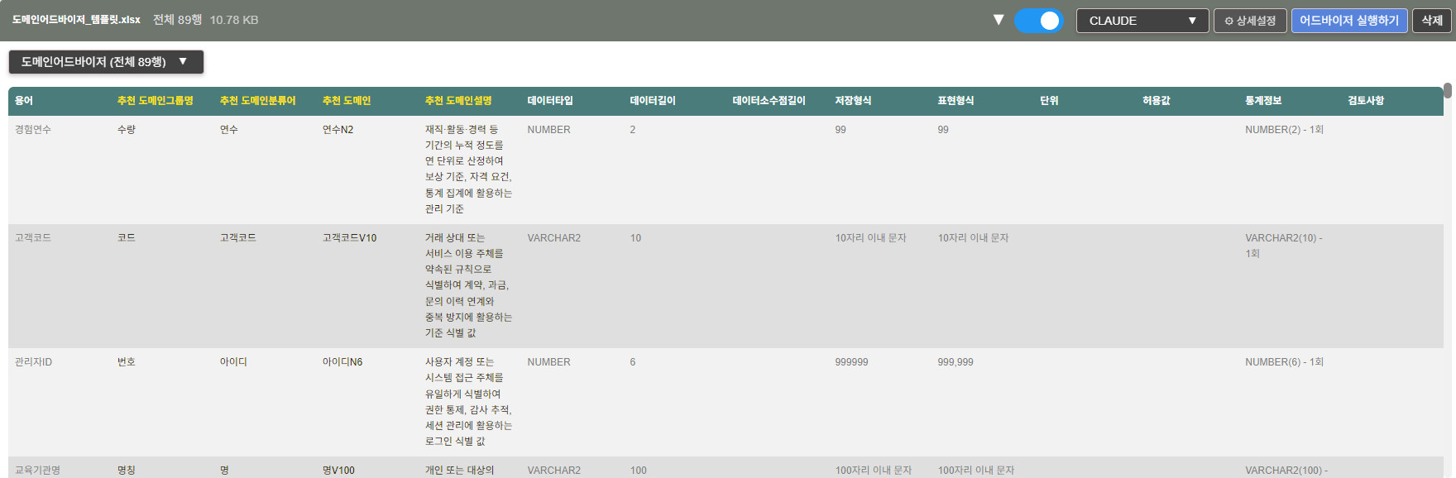Click the 추천 도메인설명 column header
1456x478 pixels.
pos(458,101)
